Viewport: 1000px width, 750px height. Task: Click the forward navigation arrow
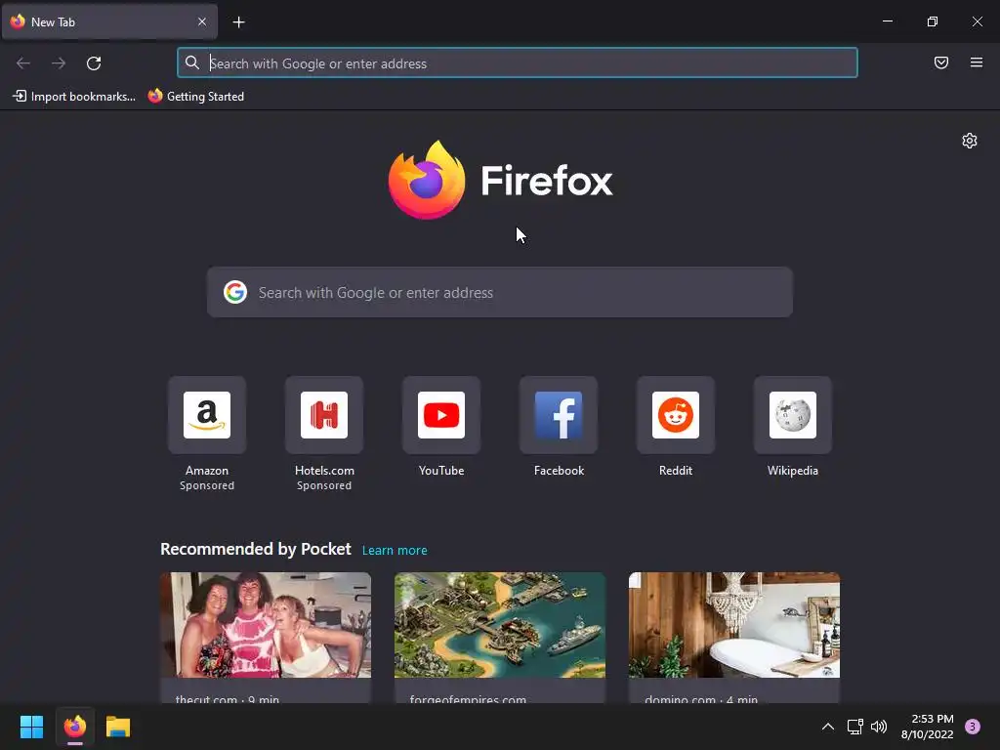[59, 63]
